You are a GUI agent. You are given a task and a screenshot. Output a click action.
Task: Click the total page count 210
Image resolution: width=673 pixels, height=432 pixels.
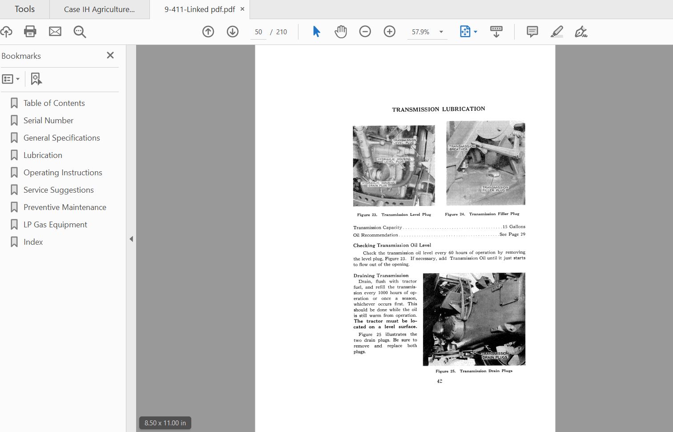pyautogui.click(x=282, y=32)
